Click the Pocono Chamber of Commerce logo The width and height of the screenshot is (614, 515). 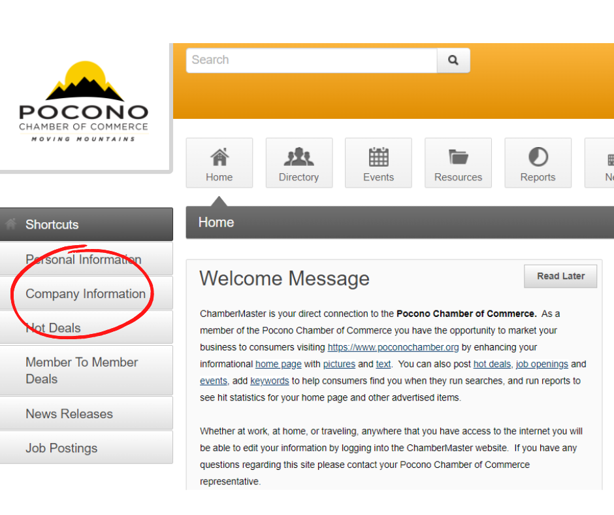coord(84,103)
